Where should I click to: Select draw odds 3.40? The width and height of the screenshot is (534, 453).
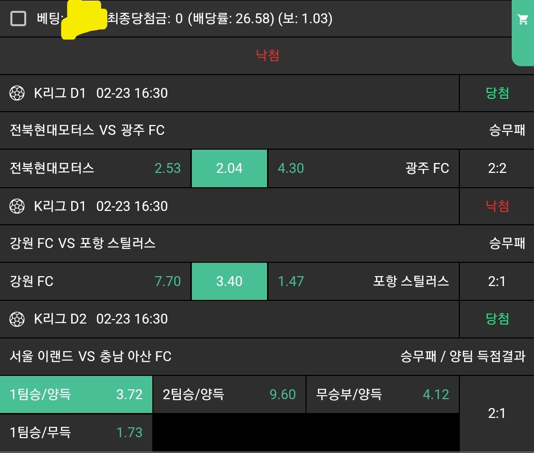click(x=229, y=282)
